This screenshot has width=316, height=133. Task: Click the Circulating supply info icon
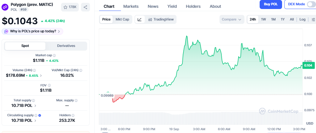click(x=36, y=115)
